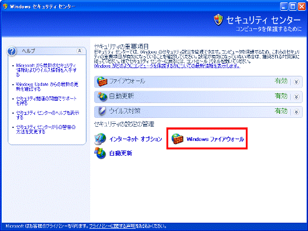Click the 有効 status in 自動更新 row
This screenshot has height=231, width=308.
click(x=281, y=96)
